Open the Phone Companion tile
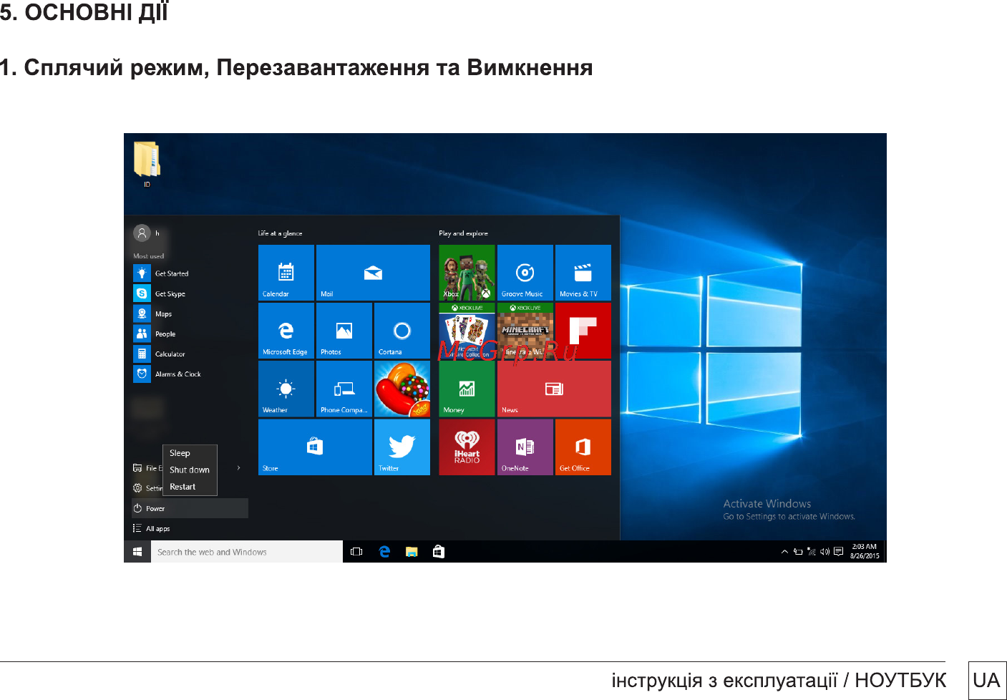 tap(344, 389)
